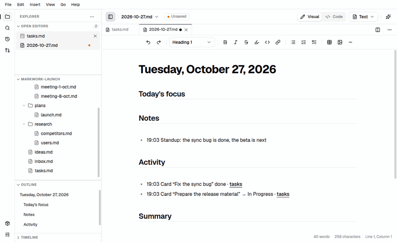
Task: Open the 2026-10-27.md filename dropdown
Action: 140,17
